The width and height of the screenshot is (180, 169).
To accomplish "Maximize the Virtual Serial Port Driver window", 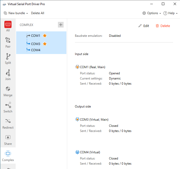I will [163, 4].
